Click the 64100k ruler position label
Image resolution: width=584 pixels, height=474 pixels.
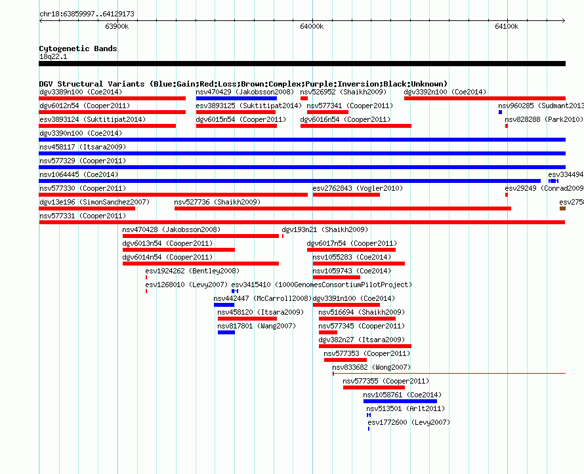(x=507, y=26)
